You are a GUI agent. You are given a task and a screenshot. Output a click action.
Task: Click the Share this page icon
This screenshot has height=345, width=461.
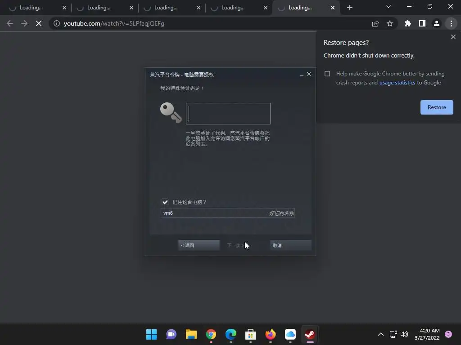[375, 23]
